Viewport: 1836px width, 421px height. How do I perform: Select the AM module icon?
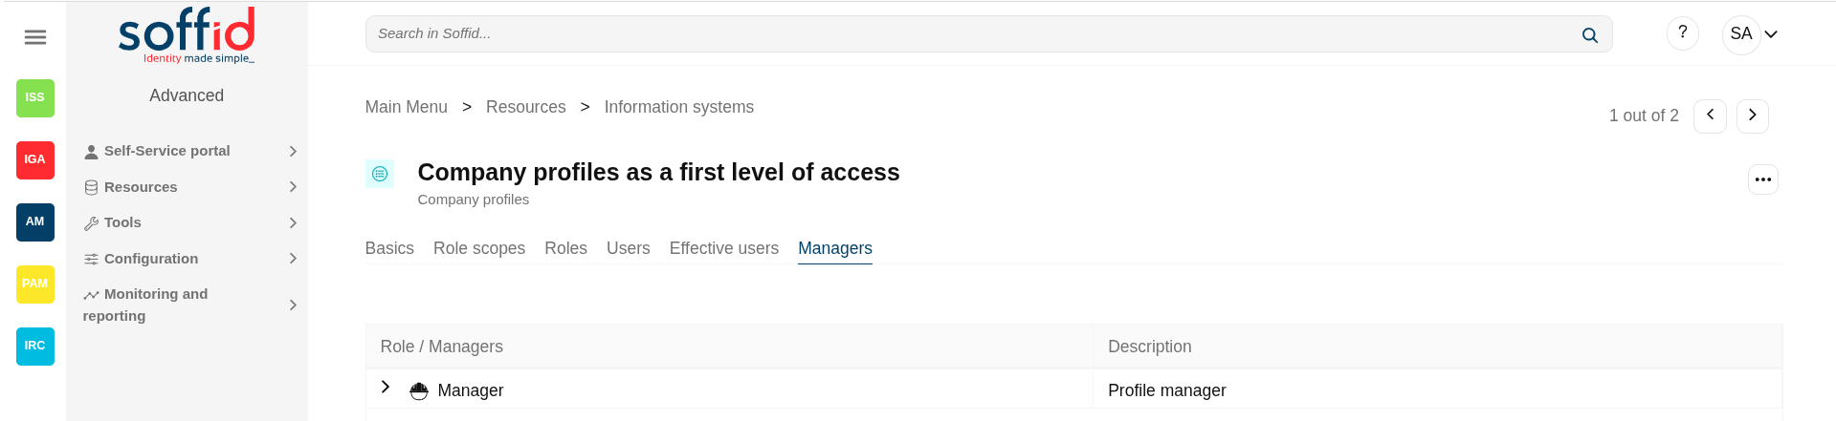point(35,221)
